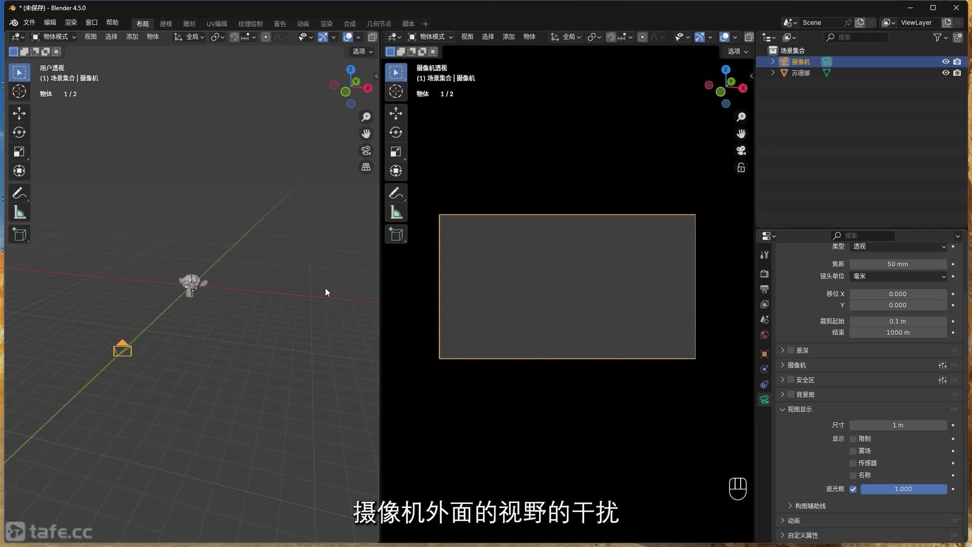Open the Scene properties tab

(x=764, y=320)
